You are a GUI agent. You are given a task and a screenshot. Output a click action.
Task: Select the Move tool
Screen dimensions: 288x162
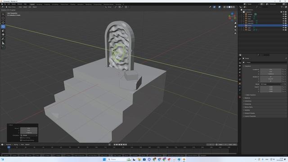coord(3,22)
